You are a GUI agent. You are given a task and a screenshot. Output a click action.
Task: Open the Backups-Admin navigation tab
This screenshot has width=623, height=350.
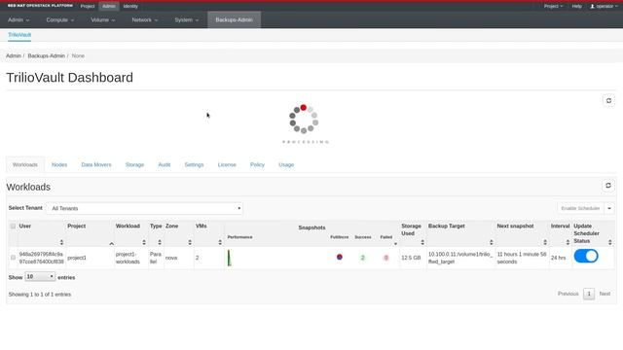[234, 19]
